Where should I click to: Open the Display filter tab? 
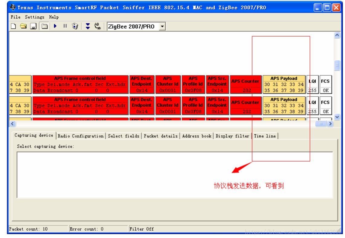(232, 136)
